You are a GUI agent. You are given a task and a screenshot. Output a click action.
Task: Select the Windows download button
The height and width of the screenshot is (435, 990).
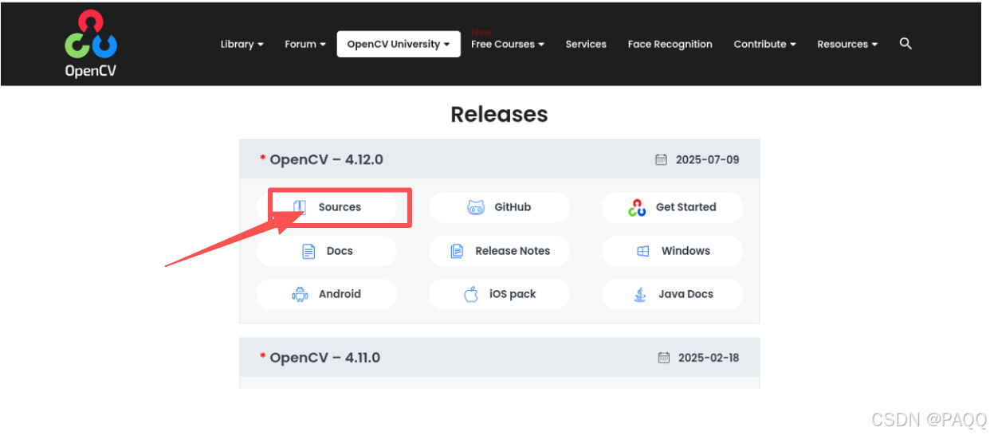click(x=672, y=251)
